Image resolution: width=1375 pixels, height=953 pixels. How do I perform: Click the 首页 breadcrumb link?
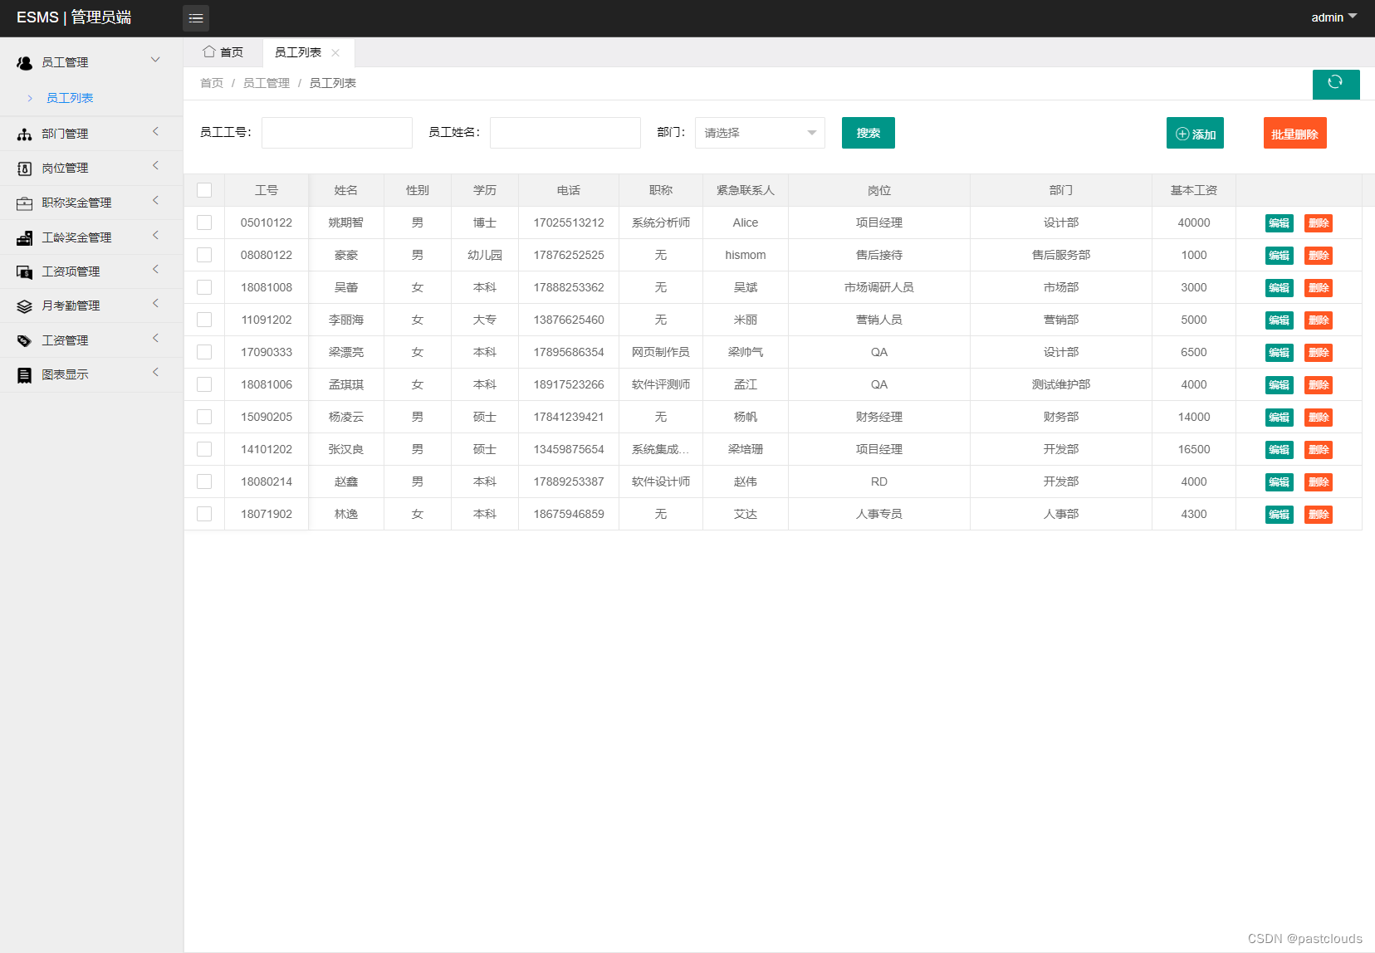point(212,83)
